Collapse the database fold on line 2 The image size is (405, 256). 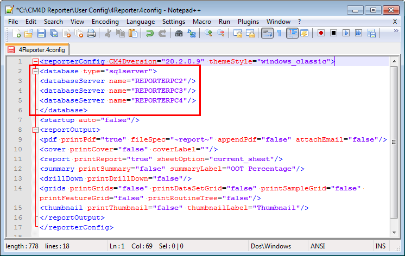(x=35, y=71)
